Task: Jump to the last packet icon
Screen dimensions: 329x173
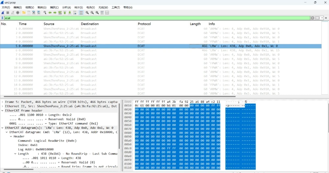Action: (70, 13)
